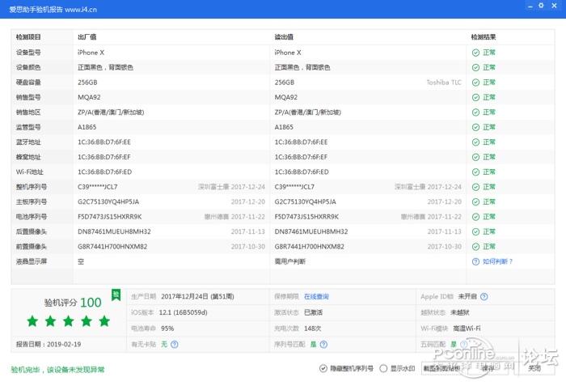566x386 pixels.
Task: Select factory 电池序列号 F5D7473JS15HXRR9K
Action: coord(110,217)
